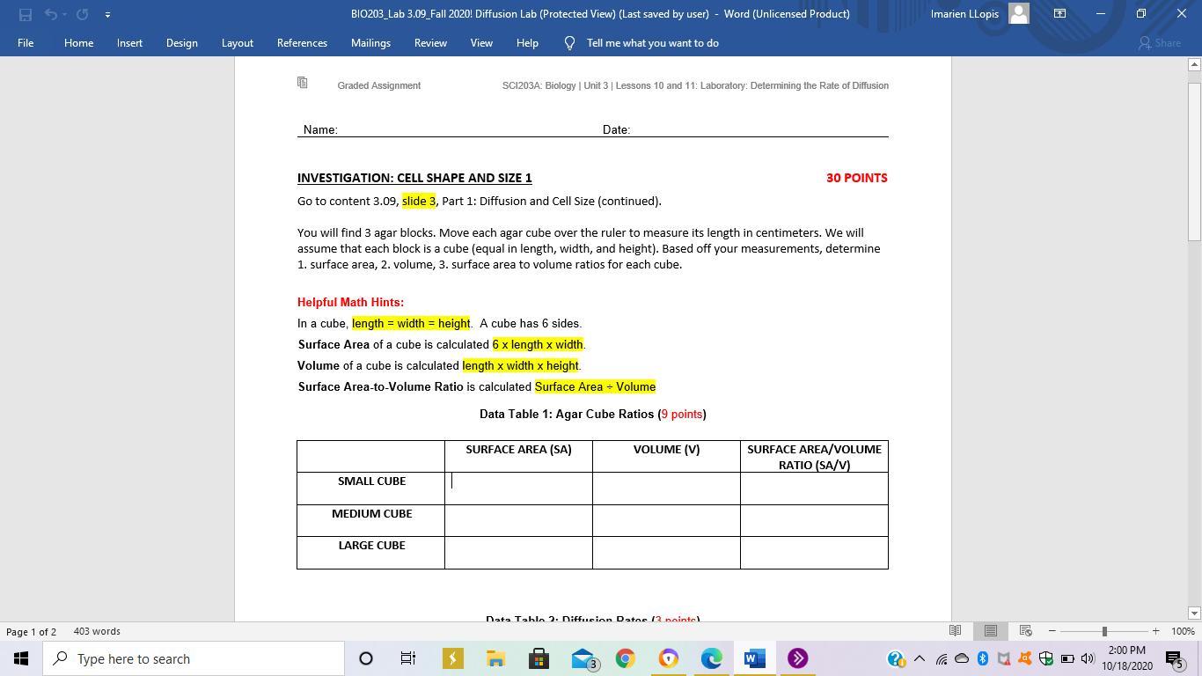Open the purple arrow app on taskbar
This screenshot has width=1202, height=676.
pyautogui.click(x=797, y=658)
